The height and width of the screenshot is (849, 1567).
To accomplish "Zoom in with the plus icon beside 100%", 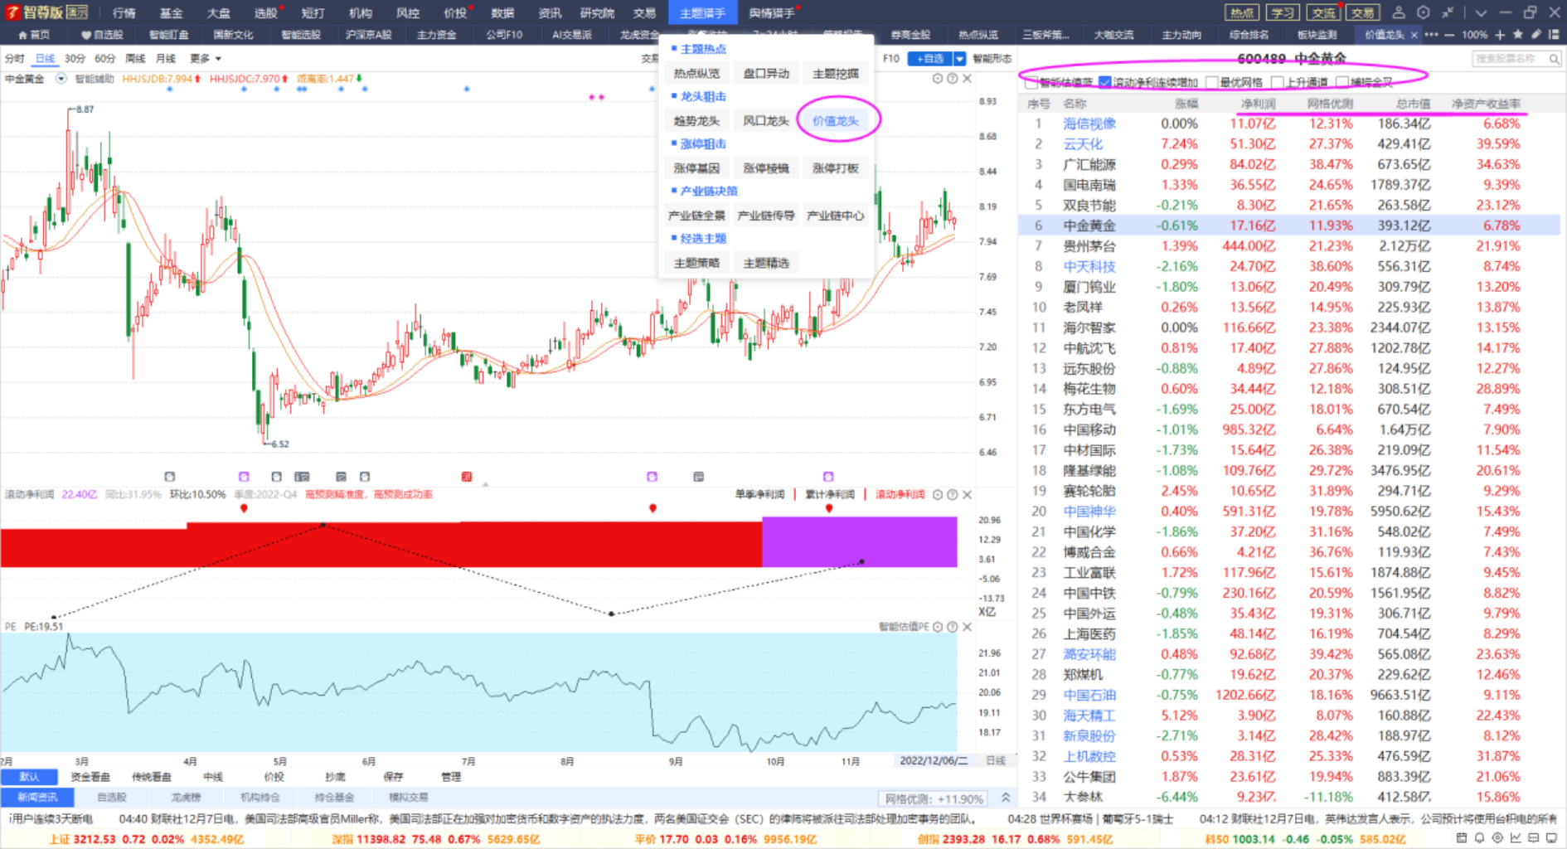I will (x=1500, y=35).
